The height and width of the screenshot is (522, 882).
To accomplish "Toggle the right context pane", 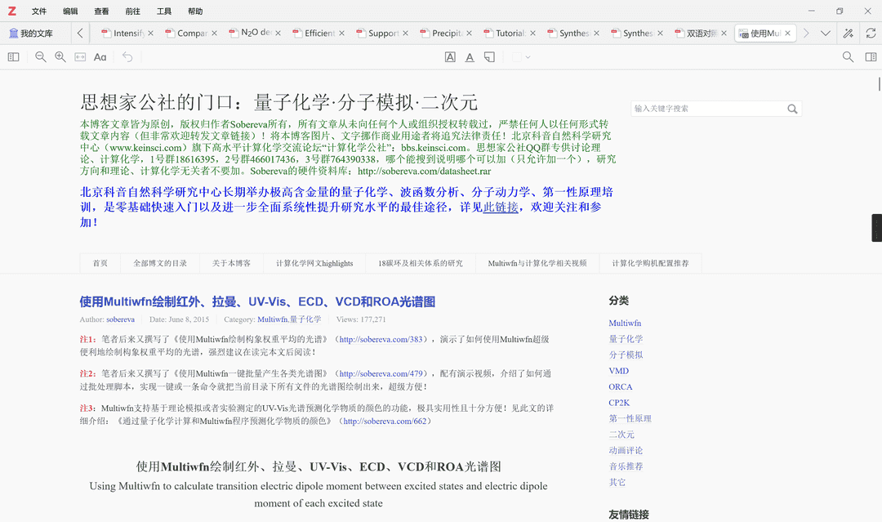I will click(870, 57).
